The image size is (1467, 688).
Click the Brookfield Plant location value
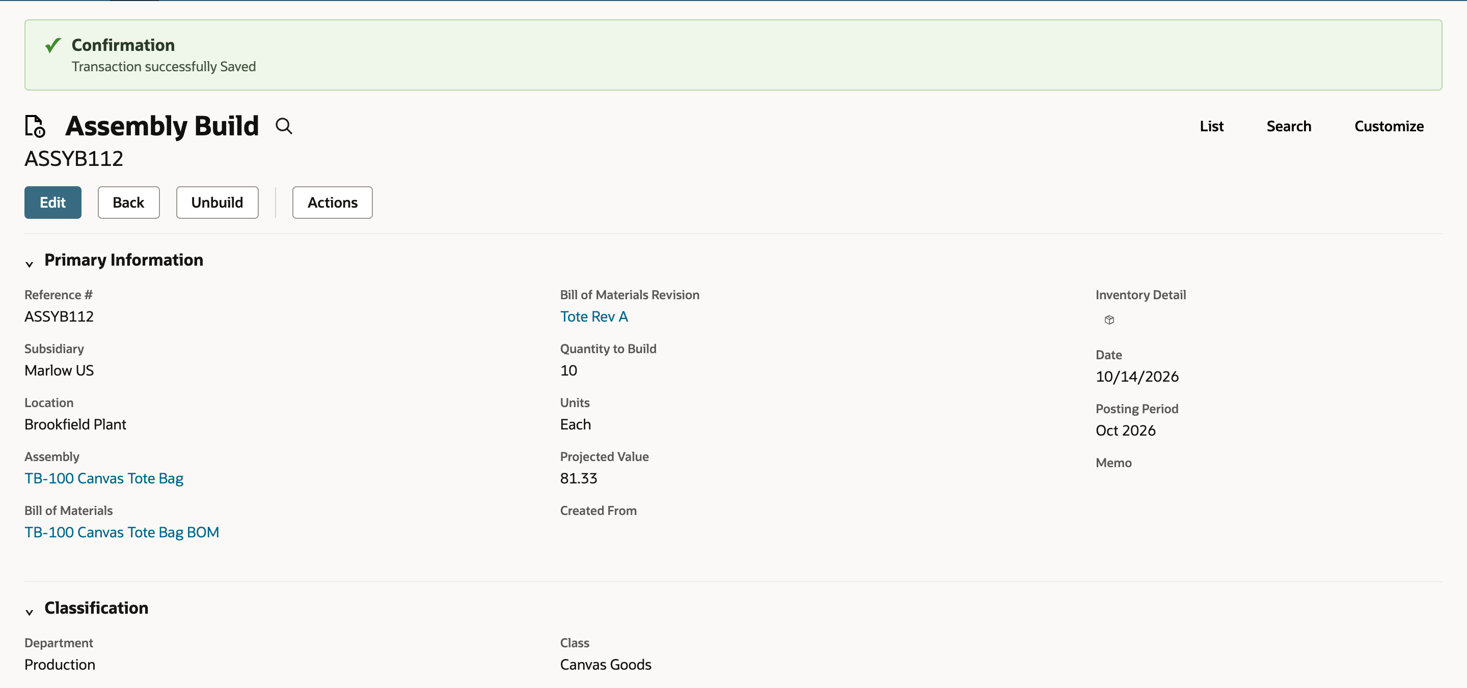click(x=75, y=424)
